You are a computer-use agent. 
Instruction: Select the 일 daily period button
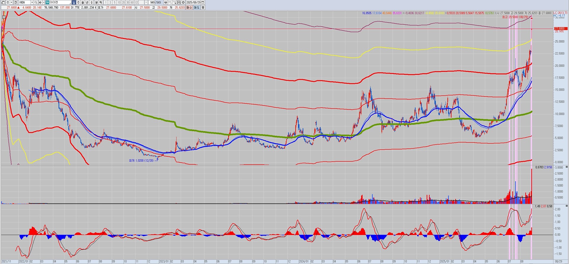(x=74, y=2)
